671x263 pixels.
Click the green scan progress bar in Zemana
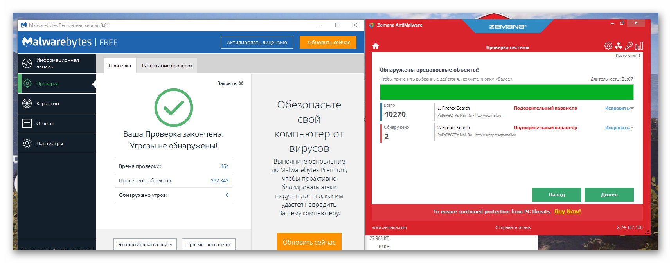507,92
